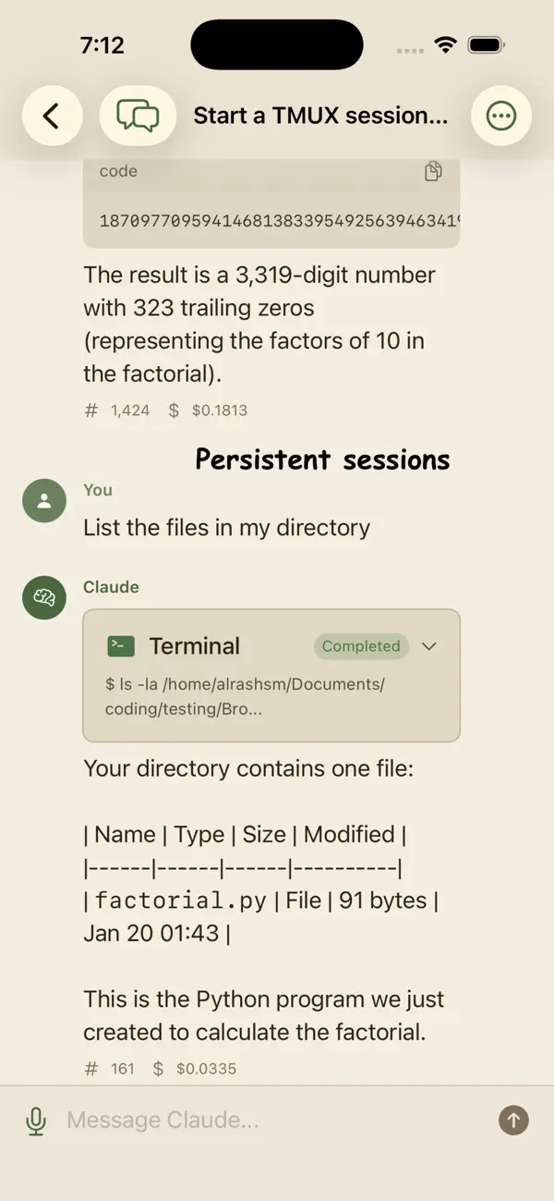This screenshot has width=554, height=1201.
Task: Open the conversations chat bubble icon
Action: click(x=137, y=116)
